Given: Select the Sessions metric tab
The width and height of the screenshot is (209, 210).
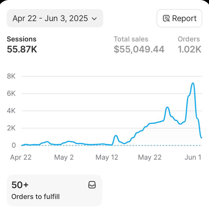Looking at the screenshot, I should (22, 39).
